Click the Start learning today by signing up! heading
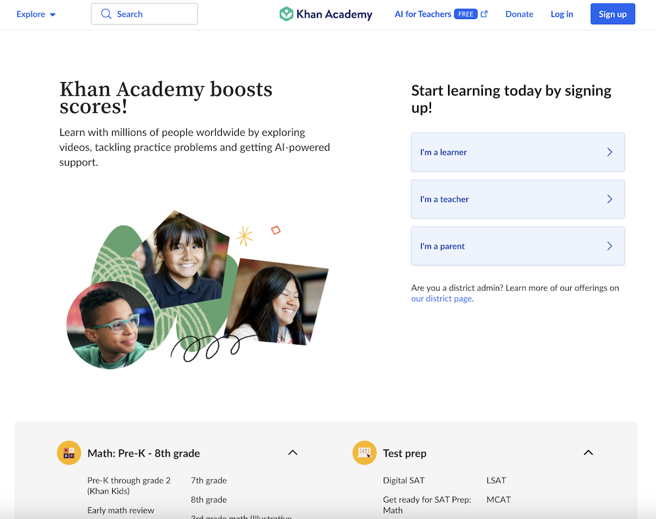 pyautogui.click(x=511, y=99)
